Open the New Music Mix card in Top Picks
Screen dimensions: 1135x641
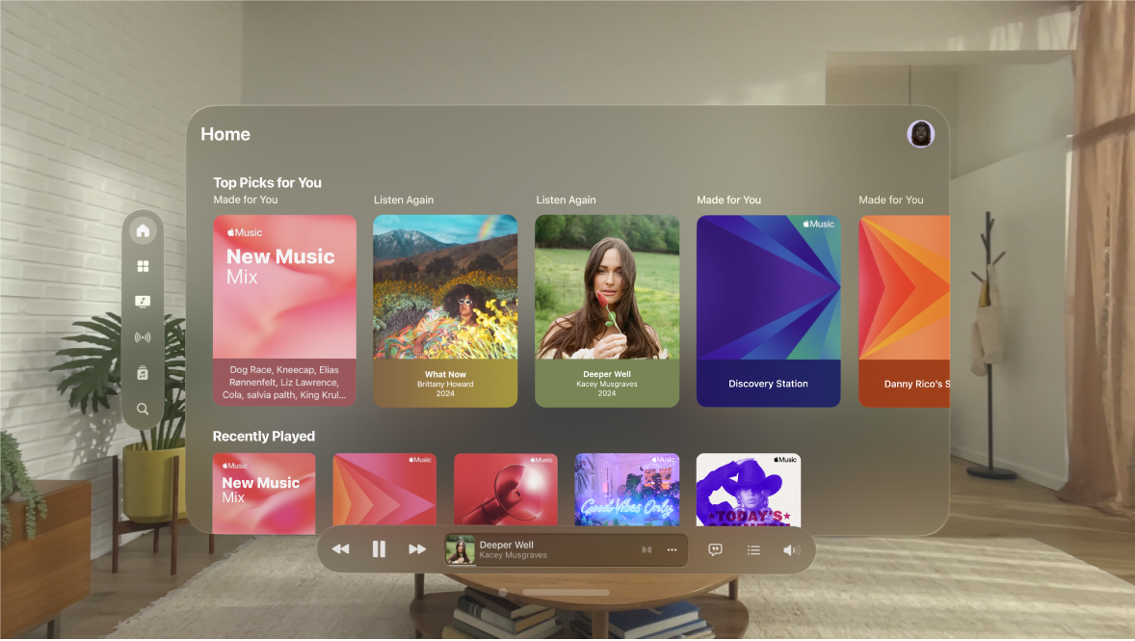click(x=284, y=310)
